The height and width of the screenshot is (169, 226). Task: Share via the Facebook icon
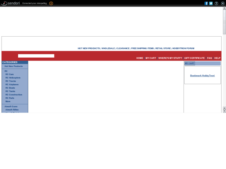coord(206,3)
